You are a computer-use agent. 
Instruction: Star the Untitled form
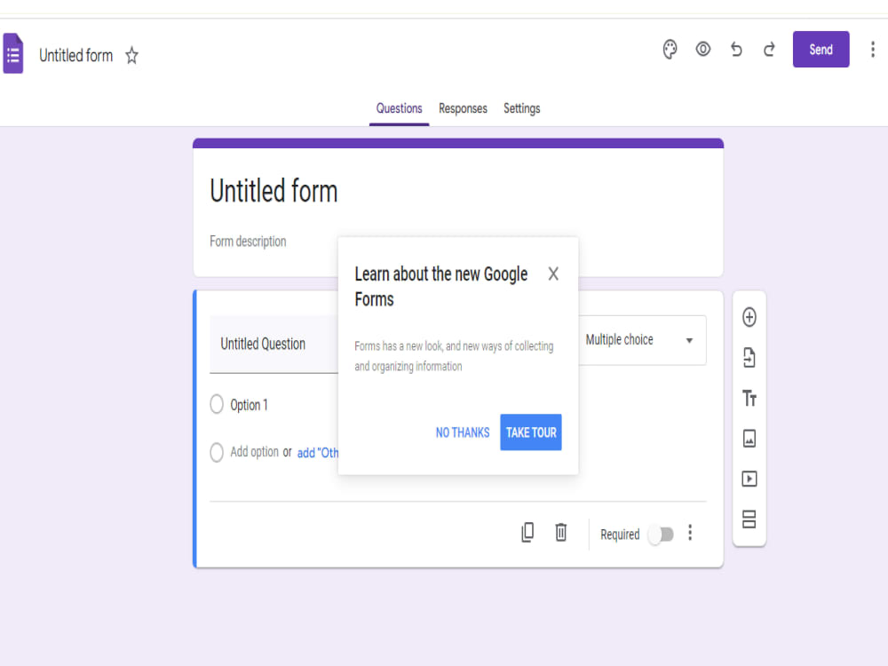click(x=131, y=55)
